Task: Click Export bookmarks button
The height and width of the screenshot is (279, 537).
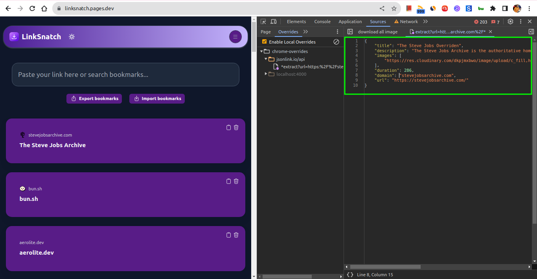Action: point(94,98)
